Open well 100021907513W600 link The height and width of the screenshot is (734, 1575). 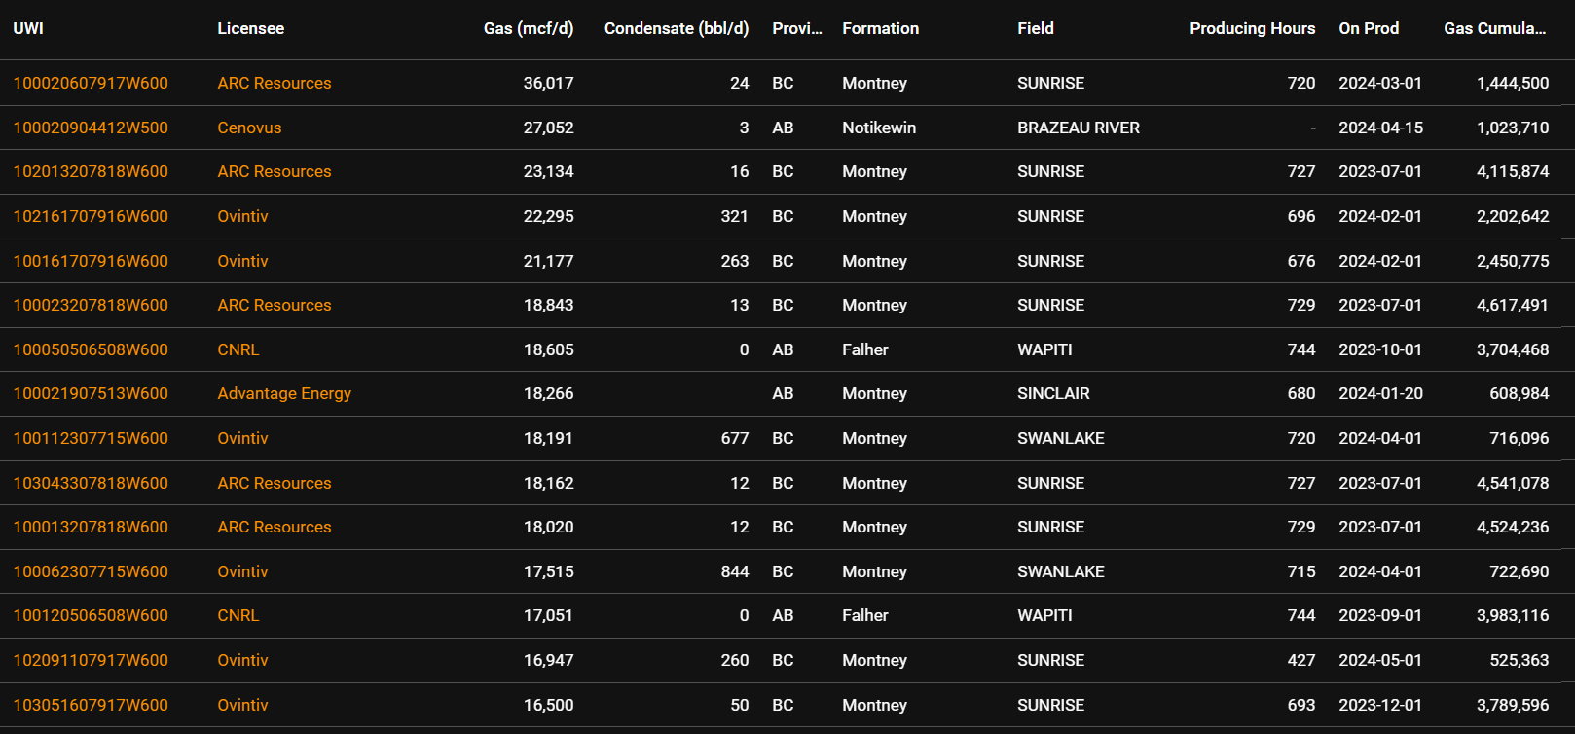91,393
